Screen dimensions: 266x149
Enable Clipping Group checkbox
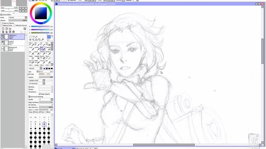(x=1, y=25)
